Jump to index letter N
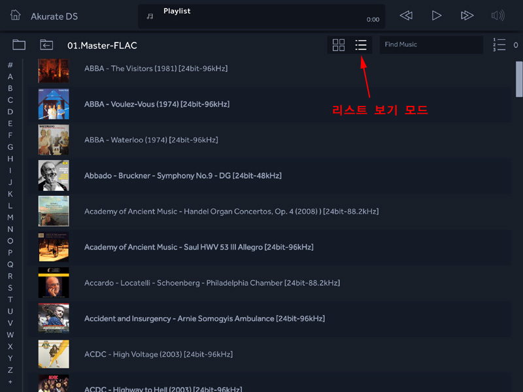 [x=10, y=229]
